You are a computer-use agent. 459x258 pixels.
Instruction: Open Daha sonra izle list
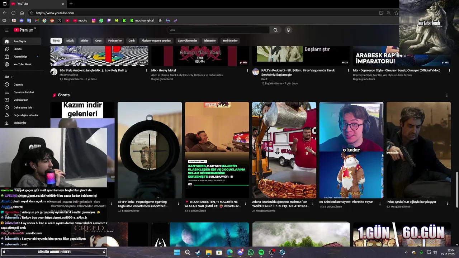pyautogui.click(x=22, y=107)
